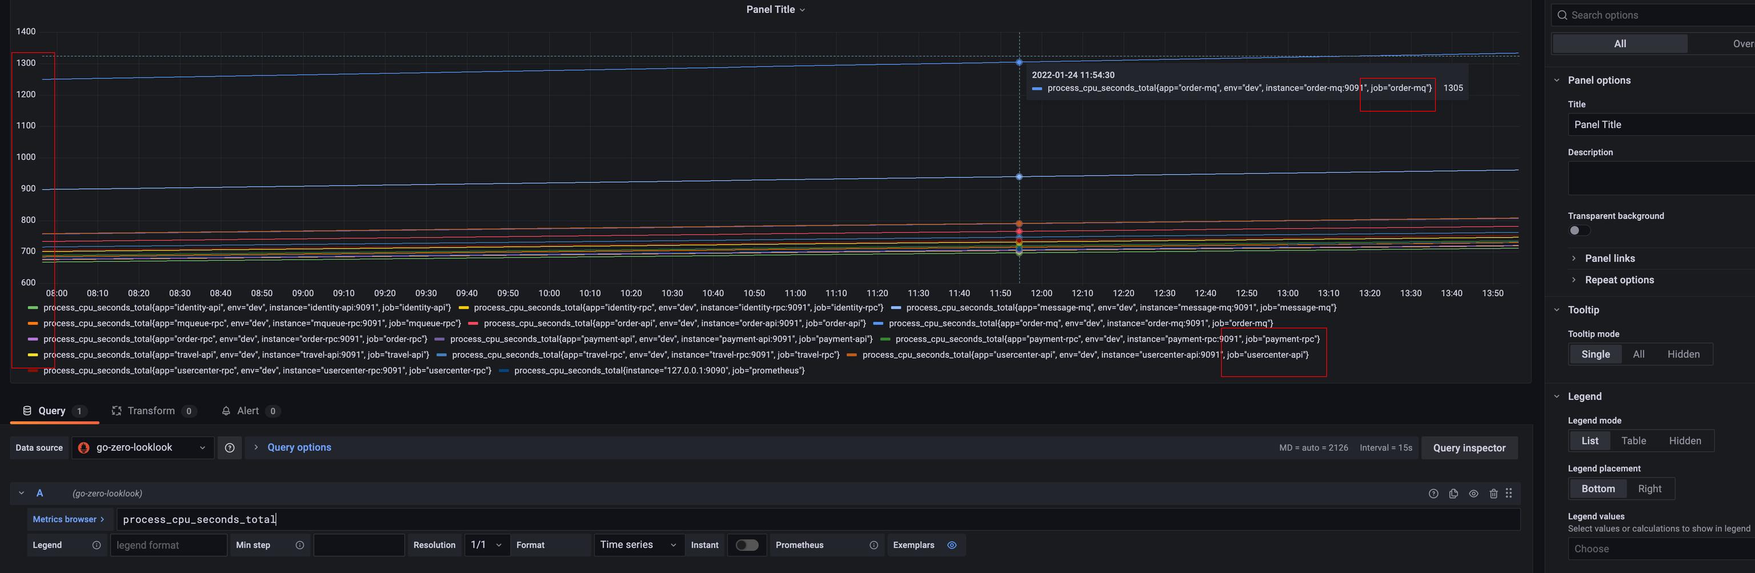This screenshot has height=573, width=1755.
Task: Set Tooltip mode to All
Action: click(x=1638, y=354)
